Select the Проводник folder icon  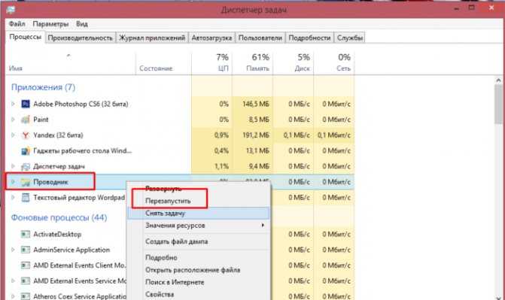pyautogui.click(x=26, y=182)
